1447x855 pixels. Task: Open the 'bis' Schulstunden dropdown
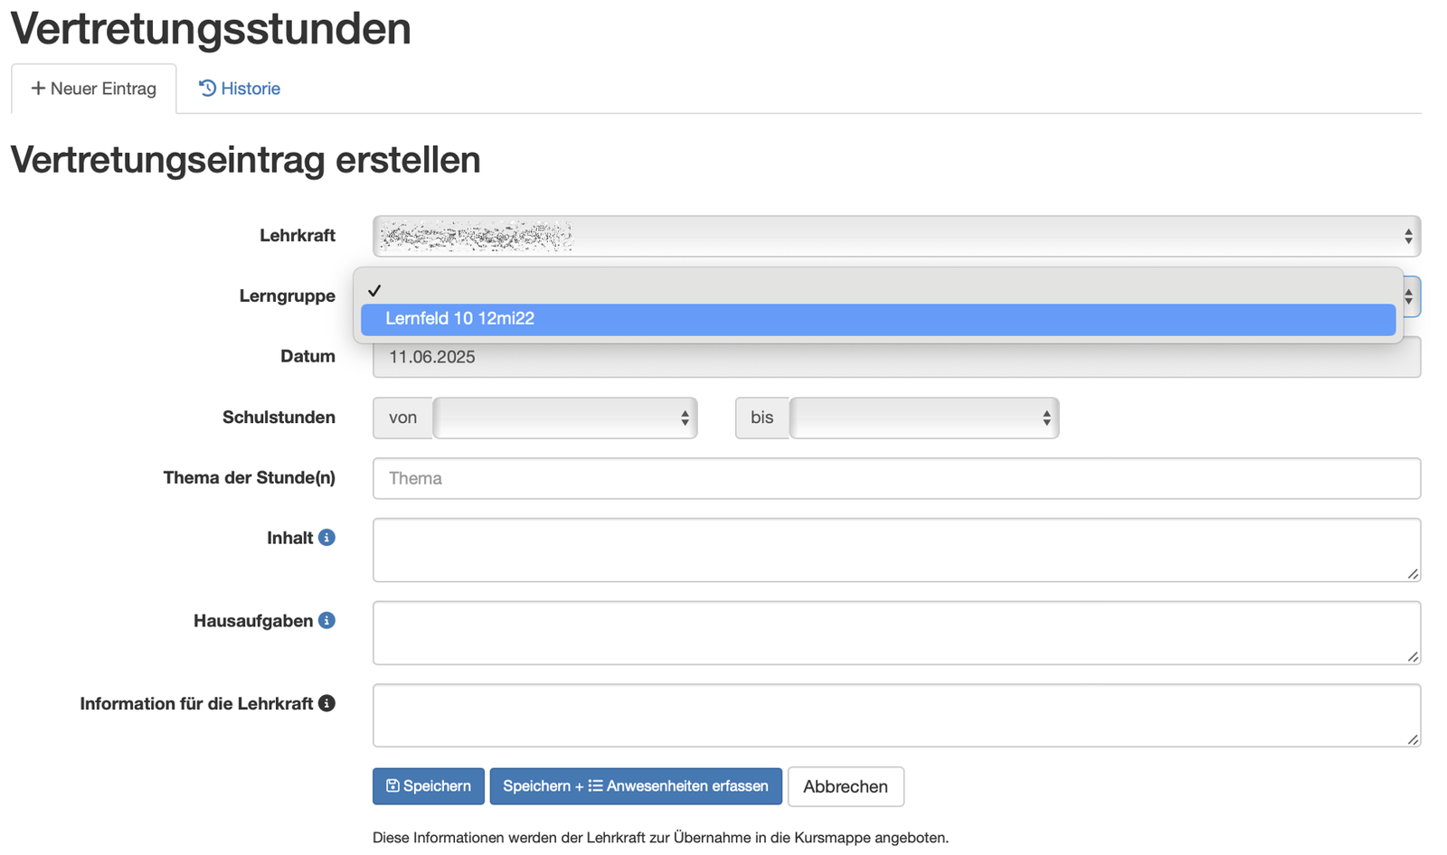923,418
